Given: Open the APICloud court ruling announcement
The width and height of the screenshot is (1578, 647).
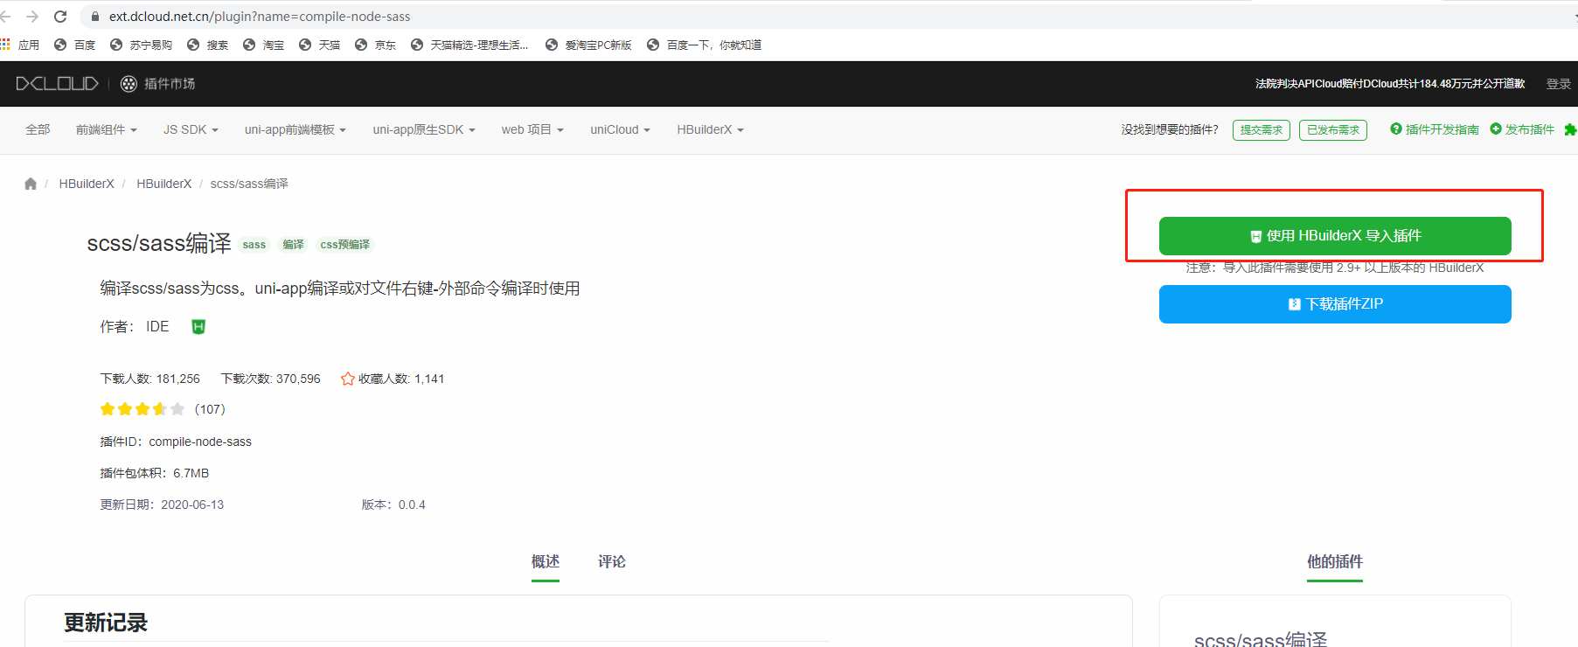Looking at the screenshot, I should coord(1390,84).
